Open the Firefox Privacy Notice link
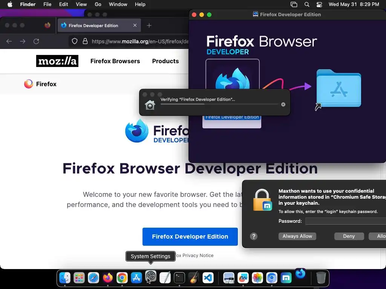Screen dimensions: 386x289 point(194,256)
